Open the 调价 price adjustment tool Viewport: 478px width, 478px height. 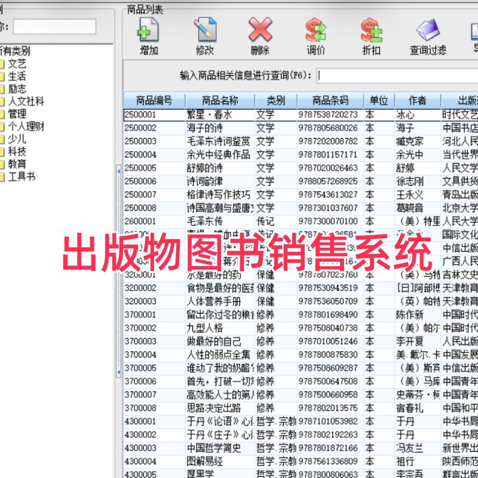point(316,36)
